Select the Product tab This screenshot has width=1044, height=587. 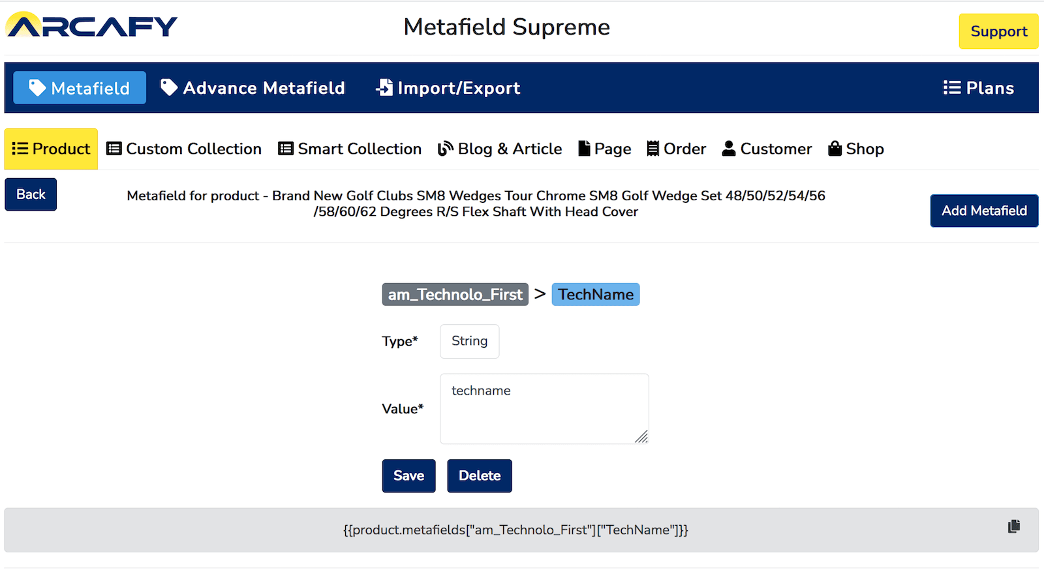[50, 149]
